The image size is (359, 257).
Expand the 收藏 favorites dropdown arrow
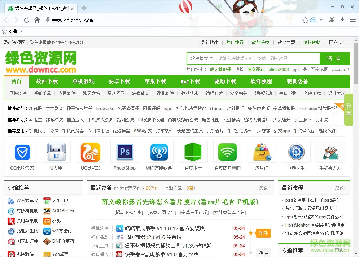(x=21, y=31)
